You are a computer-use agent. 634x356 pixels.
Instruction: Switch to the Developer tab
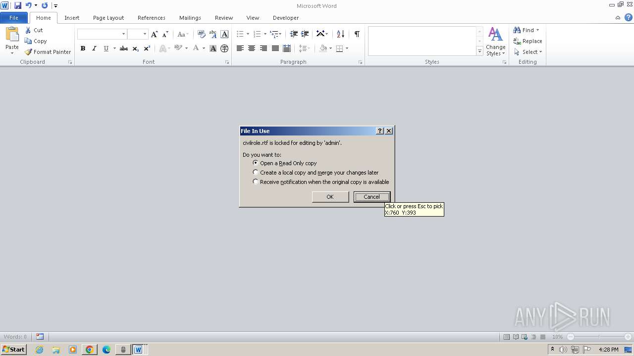tap(286, 18)
